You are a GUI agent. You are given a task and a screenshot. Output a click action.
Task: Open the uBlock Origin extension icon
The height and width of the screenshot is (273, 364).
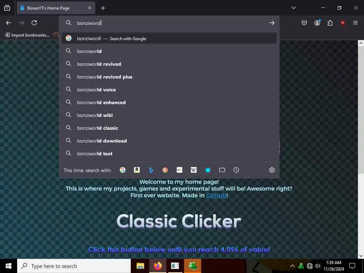[x=343, y=23]
